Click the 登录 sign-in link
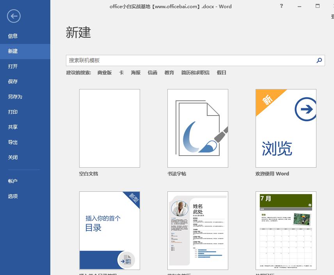The width and height of the screenshot is (334, 275). coord(332,16)
